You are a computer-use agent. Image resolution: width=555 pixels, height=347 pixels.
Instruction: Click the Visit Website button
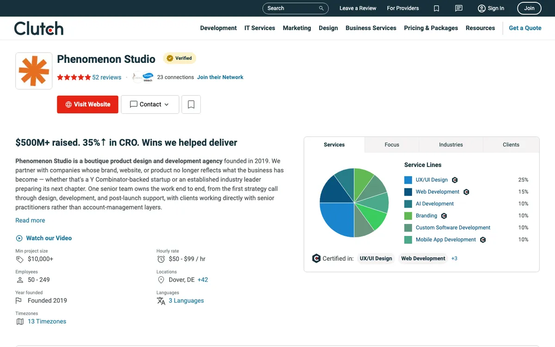pyautogui.click(x=87, y=105)
